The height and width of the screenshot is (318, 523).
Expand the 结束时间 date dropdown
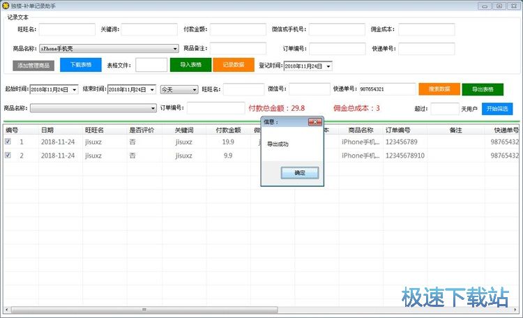tap(152, 89)
